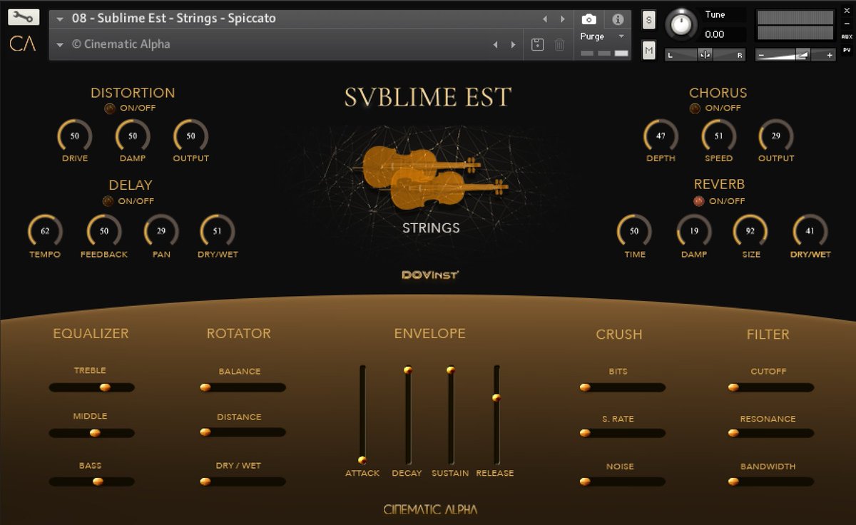This screenshot has height=525, width=856.
Task: Click the Delay Pan knob
Action: 161,230
